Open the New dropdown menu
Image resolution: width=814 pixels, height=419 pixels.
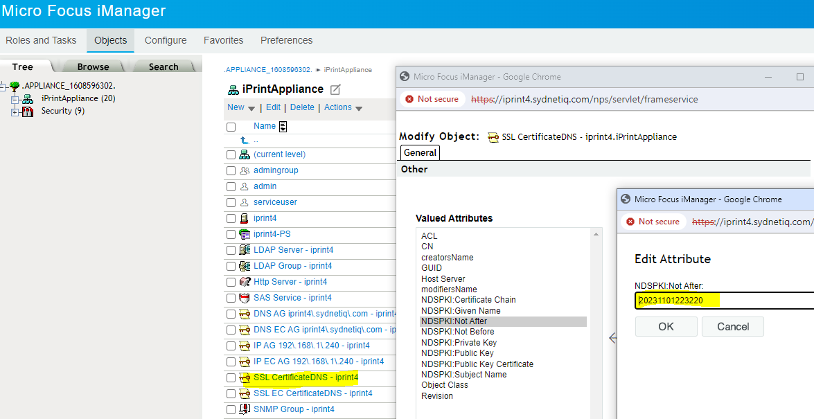241,108
